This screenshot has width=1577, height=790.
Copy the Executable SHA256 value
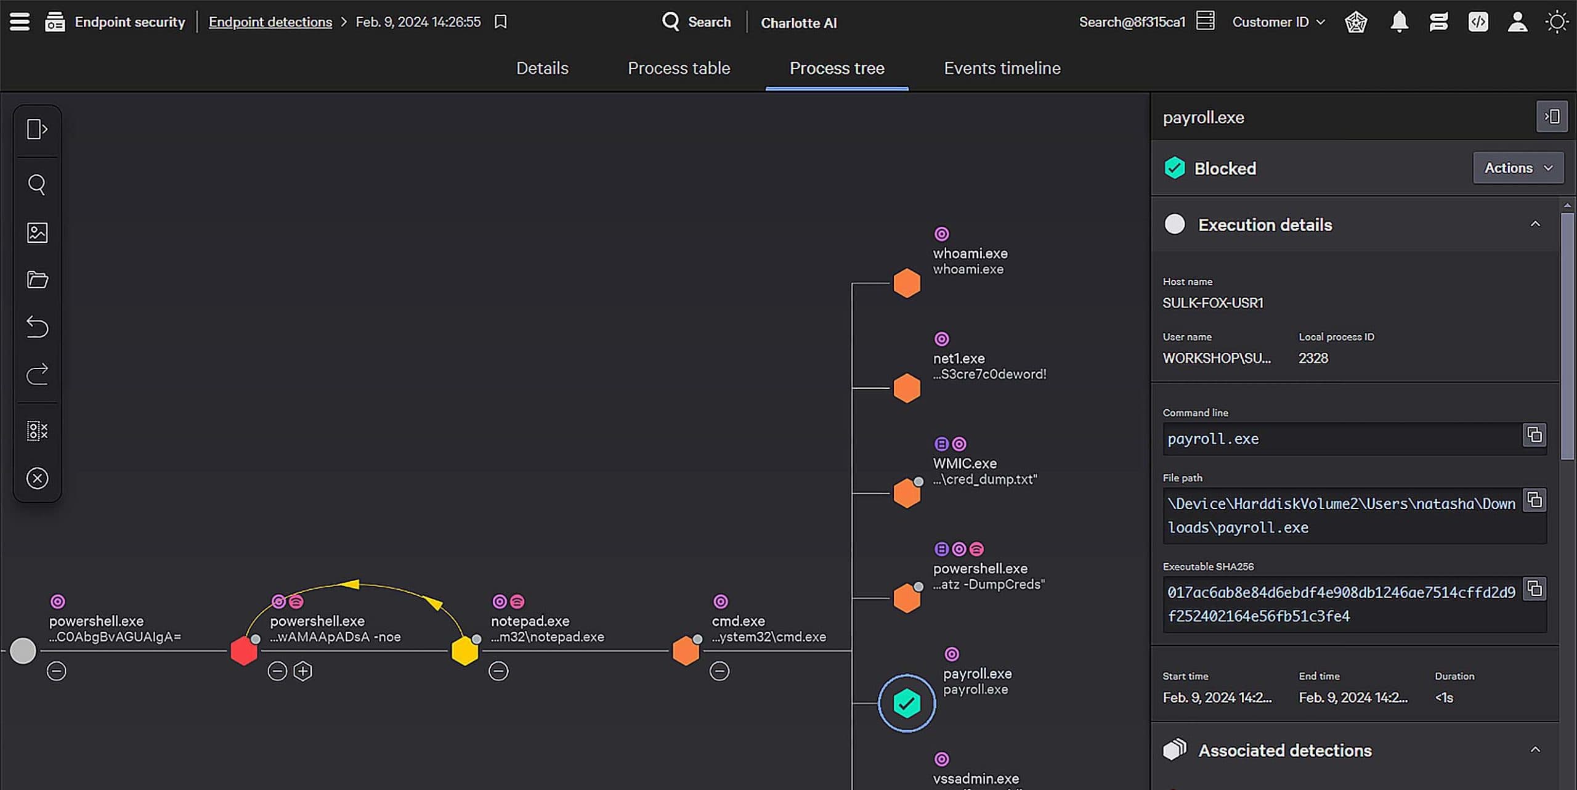[x=1534, y=588]
